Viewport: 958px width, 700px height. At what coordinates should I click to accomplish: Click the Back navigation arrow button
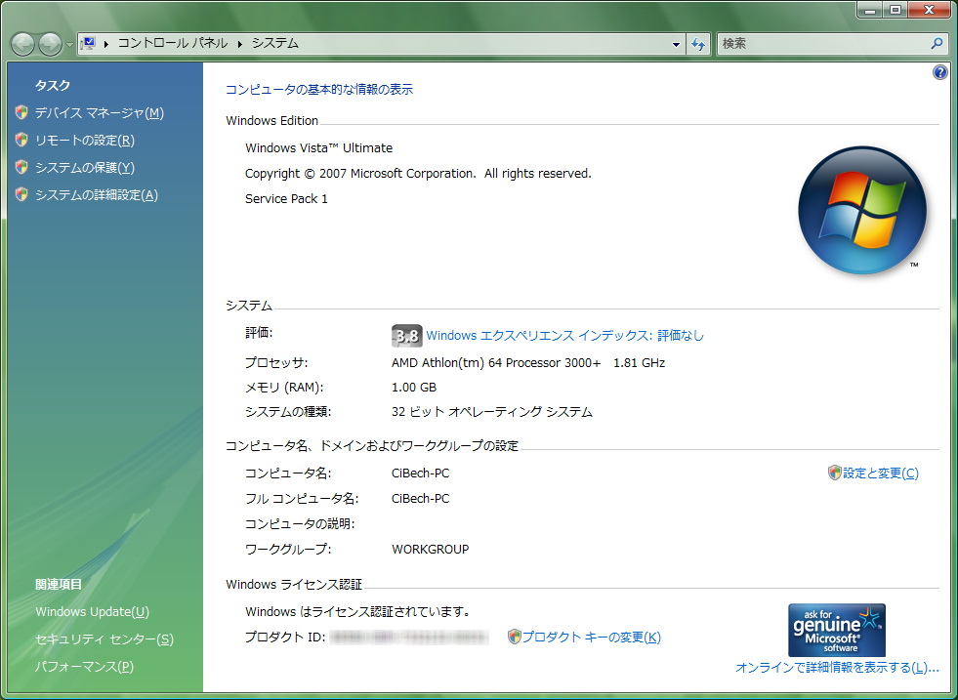click(x=23, y=44)
